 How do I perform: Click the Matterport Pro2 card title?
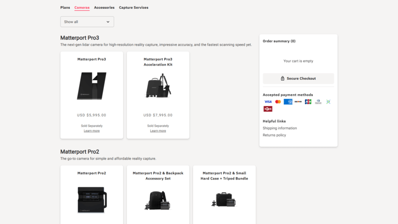pyautogui.click(x=91, y=173)
